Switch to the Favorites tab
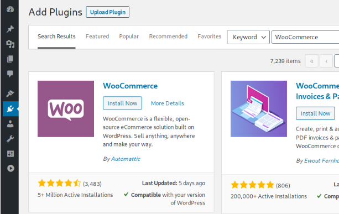The image size is (339, 214). pyautogui.click(x=209, y=36)
